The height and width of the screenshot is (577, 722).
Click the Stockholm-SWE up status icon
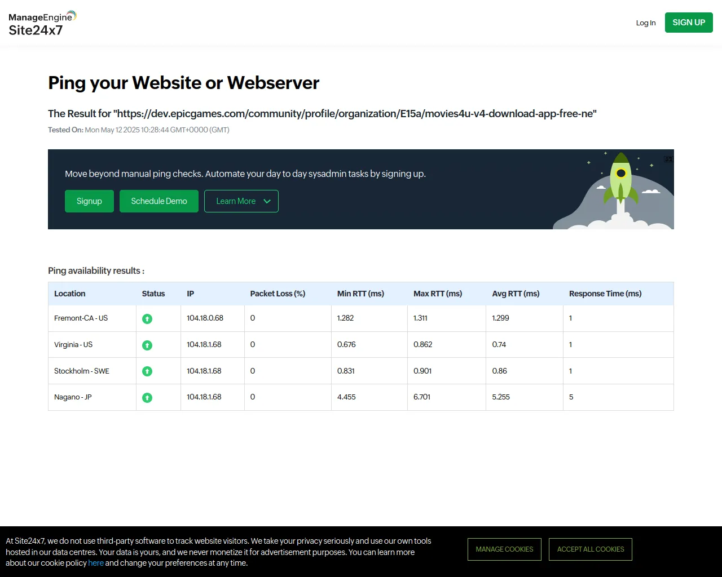147,371
